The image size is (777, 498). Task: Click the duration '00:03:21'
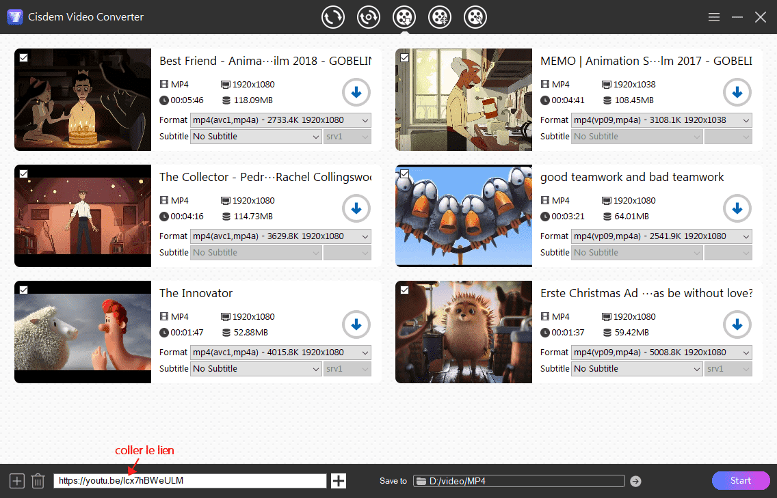point(568,217)
